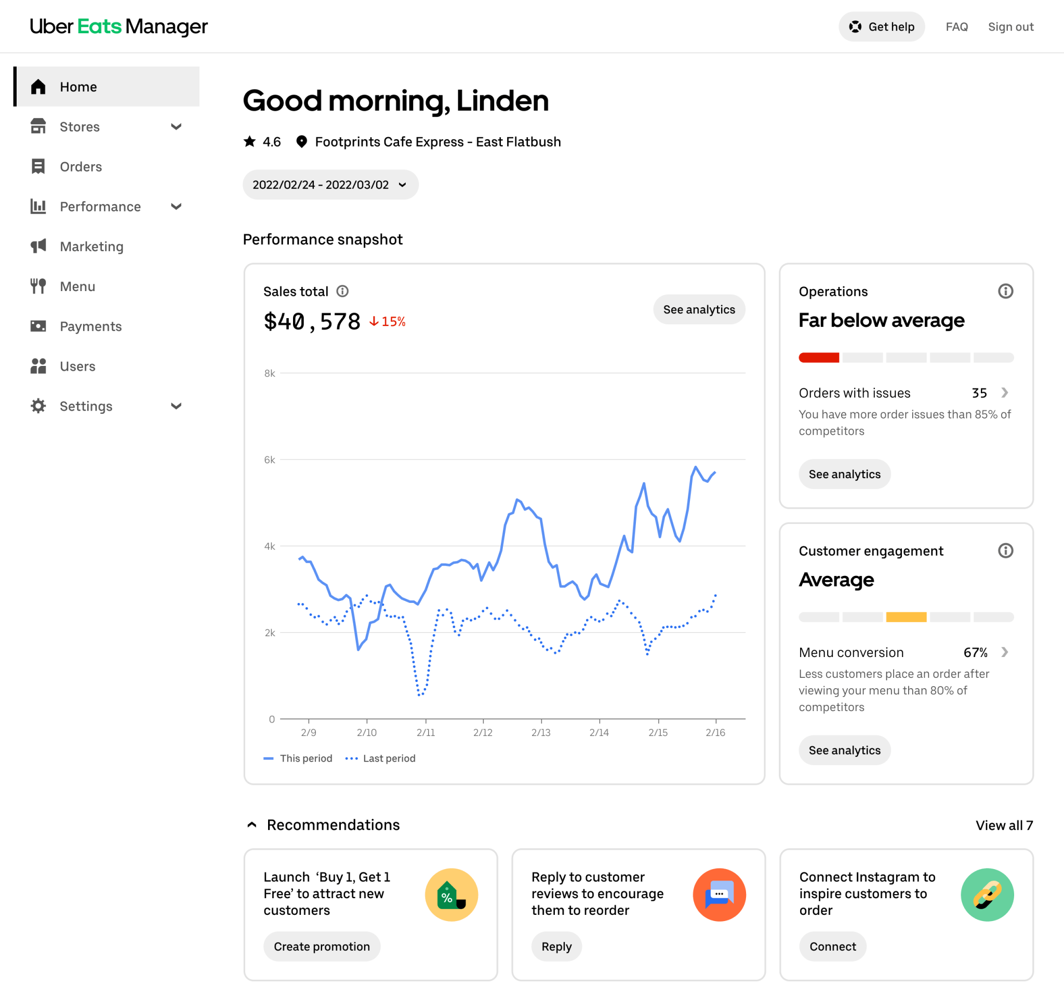Click the info icon next to Sales total
This screenshot has height=998, width=1064.
pyautogui.click(x=342, y=291)
